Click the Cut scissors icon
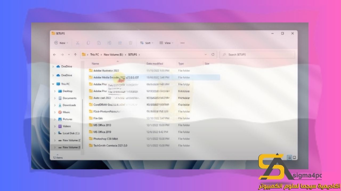The width and height of the screenshot is (341, 191). (78, 43)
